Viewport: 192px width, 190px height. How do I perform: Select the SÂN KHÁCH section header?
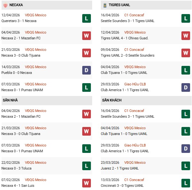point(111,100)
